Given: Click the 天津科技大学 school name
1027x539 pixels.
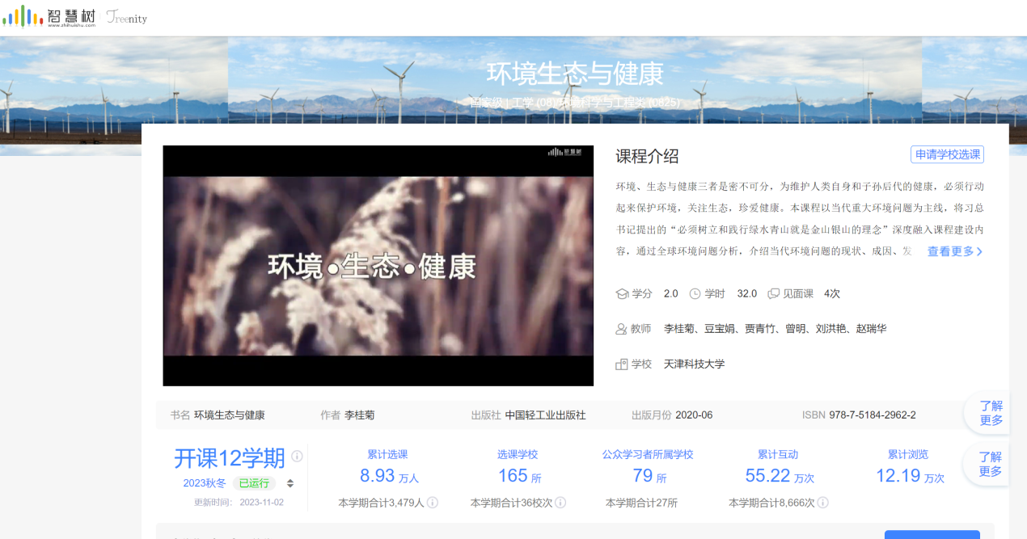Looking at the screenshot, I should (694, 364).
